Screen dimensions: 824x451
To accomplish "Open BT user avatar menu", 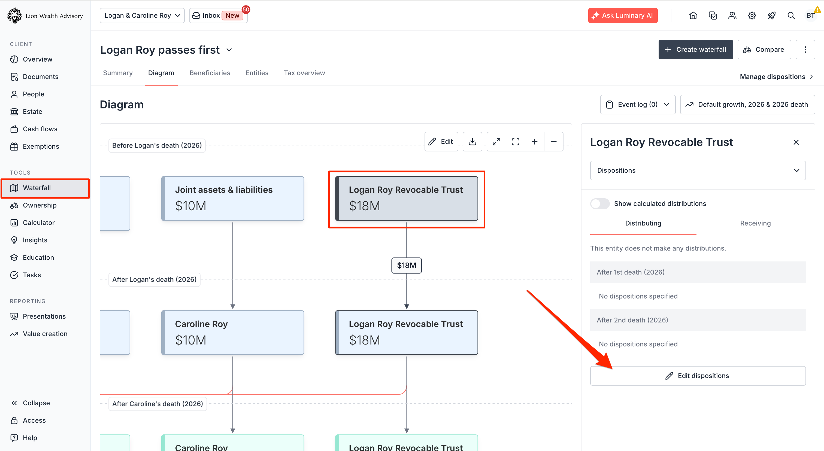I will coord(811,15).
